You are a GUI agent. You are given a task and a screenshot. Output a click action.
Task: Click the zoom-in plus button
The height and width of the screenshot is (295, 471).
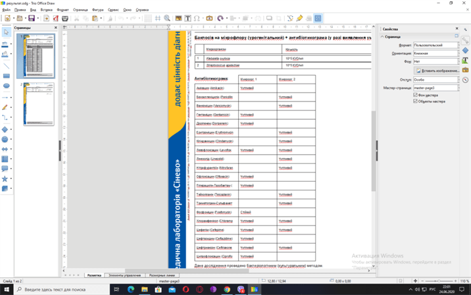tap(456, 281)
